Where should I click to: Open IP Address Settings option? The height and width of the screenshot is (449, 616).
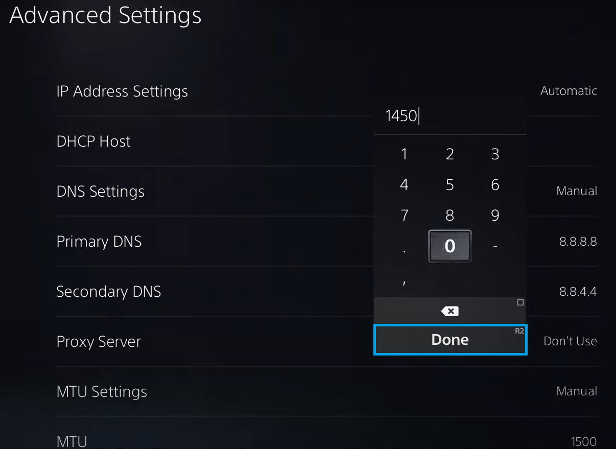coord(122,91)
